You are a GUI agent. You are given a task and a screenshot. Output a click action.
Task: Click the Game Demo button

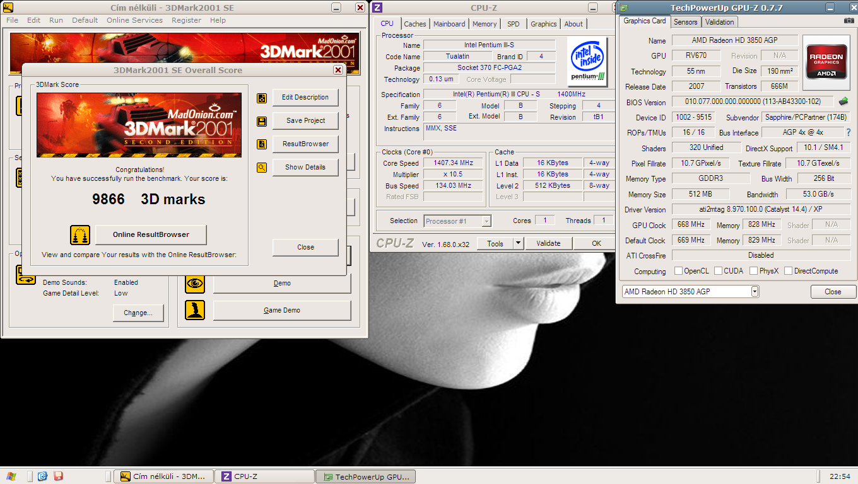(x=282, y=311)
